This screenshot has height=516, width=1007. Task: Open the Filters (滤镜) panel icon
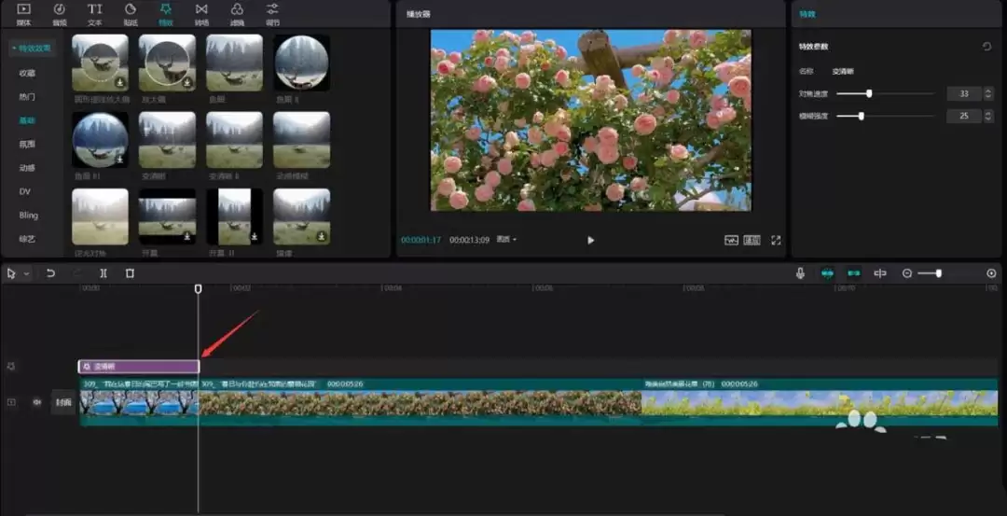click(x=237, y=12)
